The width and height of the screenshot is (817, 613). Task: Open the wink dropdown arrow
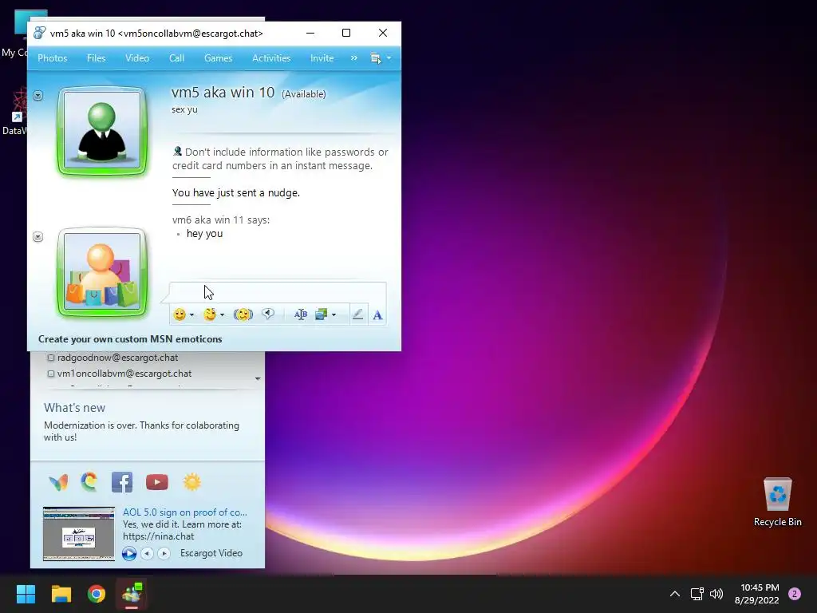(x=222, y=314)
